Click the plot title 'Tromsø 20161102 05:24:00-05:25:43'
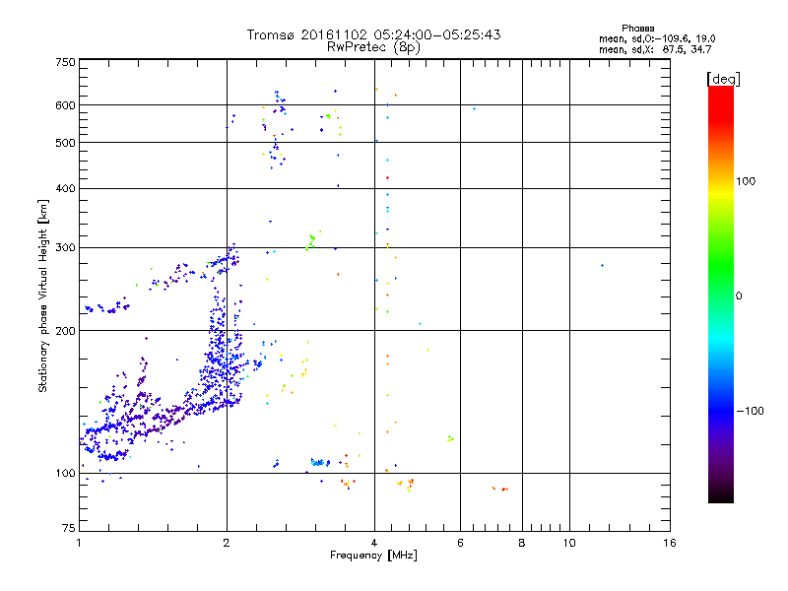This screenshot has height=591, width=788. click(x=373, y=34)
